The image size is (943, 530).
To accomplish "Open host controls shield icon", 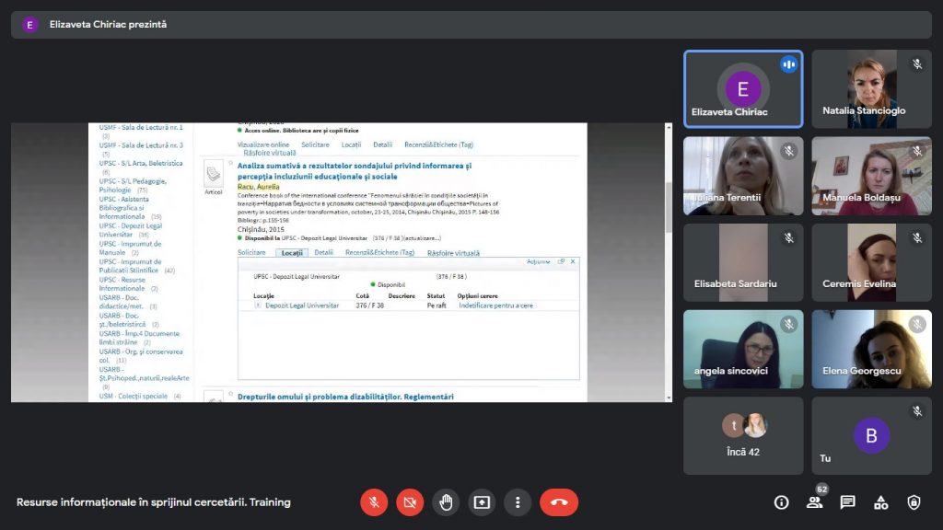I will point(914,502).
